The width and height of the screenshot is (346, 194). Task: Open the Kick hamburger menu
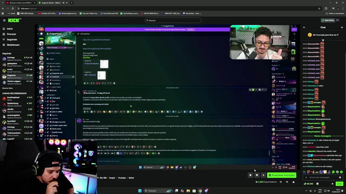4,20
